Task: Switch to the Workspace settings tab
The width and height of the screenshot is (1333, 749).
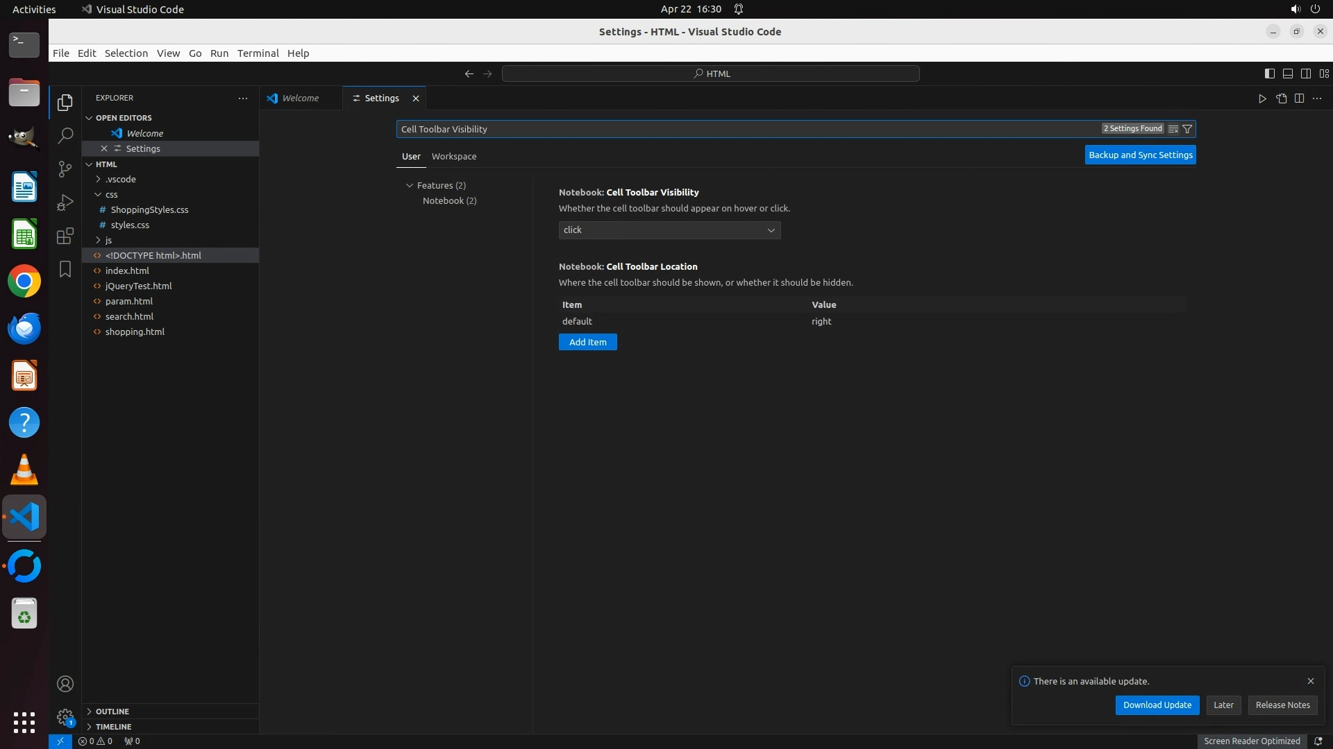Action: 453,156
